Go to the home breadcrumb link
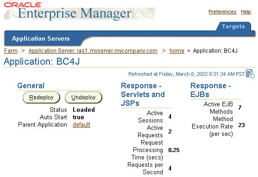This screenshot has height=177, width=258. (177, 51)
